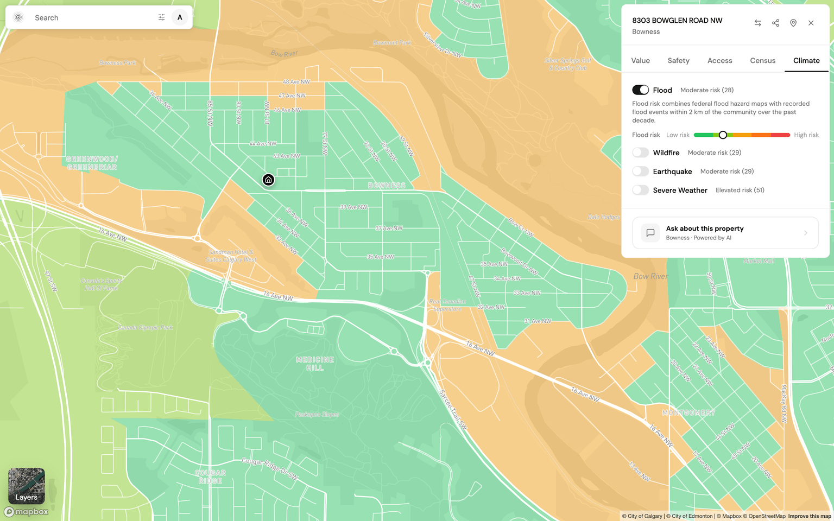Turn off the Flood layer toggle
834x521 pixels.
point(640,90)
